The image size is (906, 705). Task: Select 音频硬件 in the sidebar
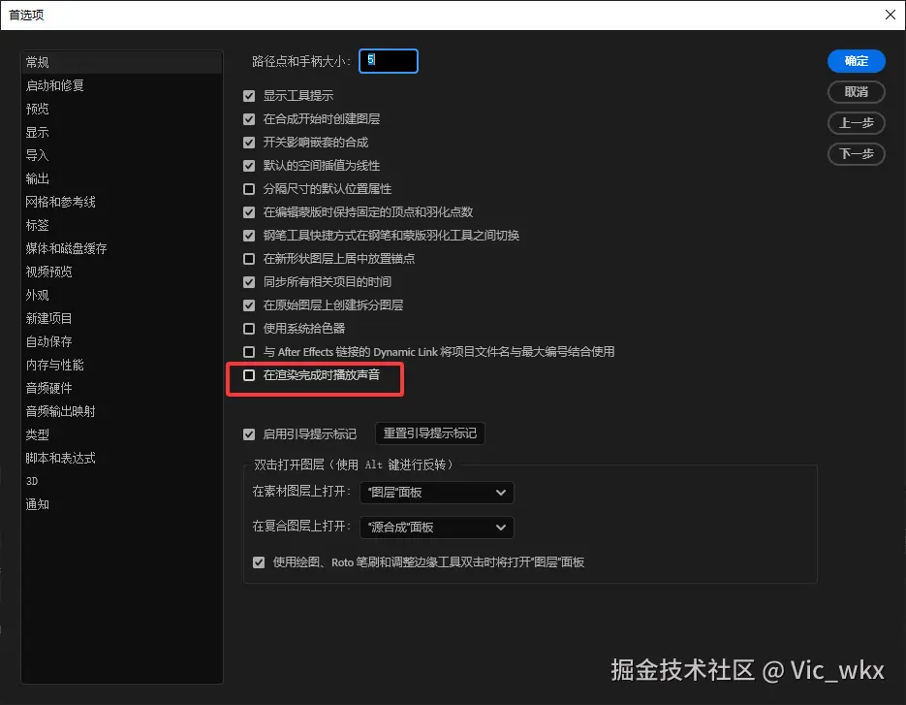pyautogui.click(x=122, y=388)
